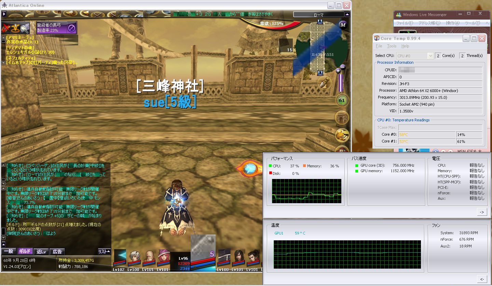Viewport: 492px width, 286px height.
Task: Open ファイル menu in Windows Live Messenger
Action: pos(405,23)
